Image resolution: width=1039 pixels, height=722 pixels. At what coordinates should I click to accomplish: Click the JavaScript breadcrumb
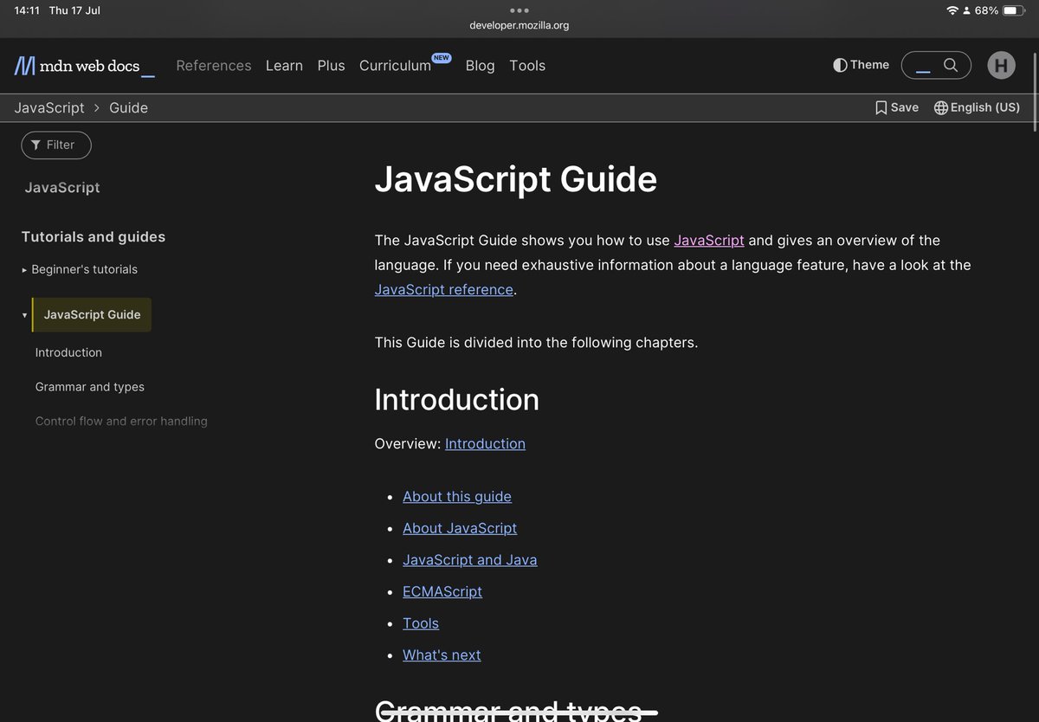pyautogui.click(x=49, y=107)
